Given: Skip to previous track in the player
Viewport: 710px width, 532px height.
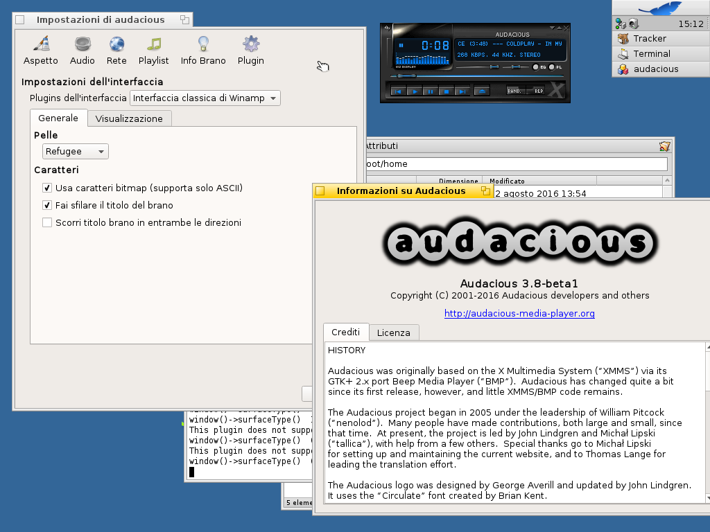Looking at the screenshot, I should point(398,91).
